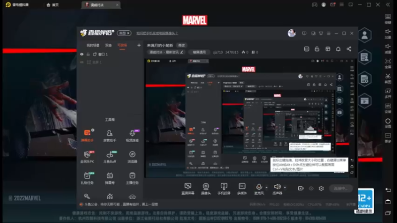Click room title 未满月的小萌新
This screenshot has width=397, height=223.
click(160, 45)
